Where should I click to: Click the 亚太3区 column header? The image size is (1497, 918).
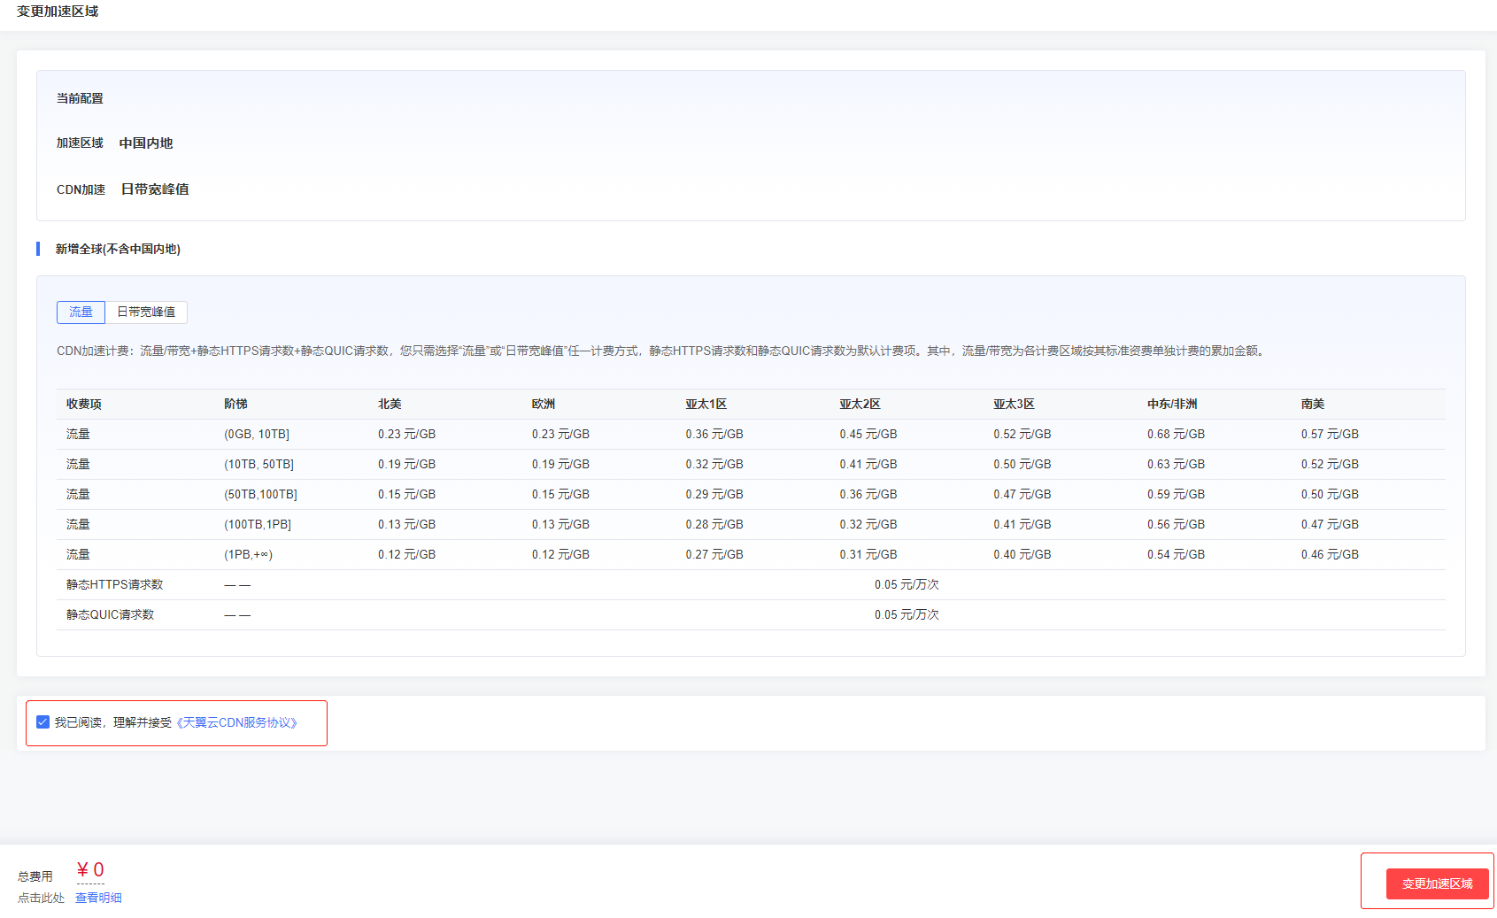click(x=1014, y=404)
